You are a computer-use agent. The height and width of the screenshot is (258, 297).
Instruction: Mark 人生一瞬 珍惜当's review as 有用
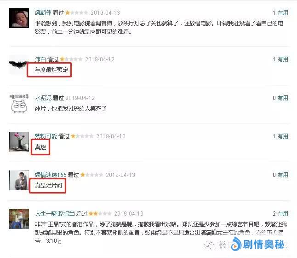click(283, 214)
